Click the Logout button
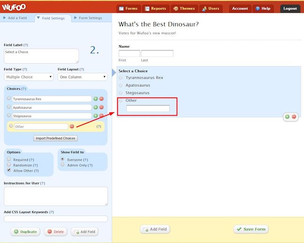This screenshot has height=243, width=304. 290,8
